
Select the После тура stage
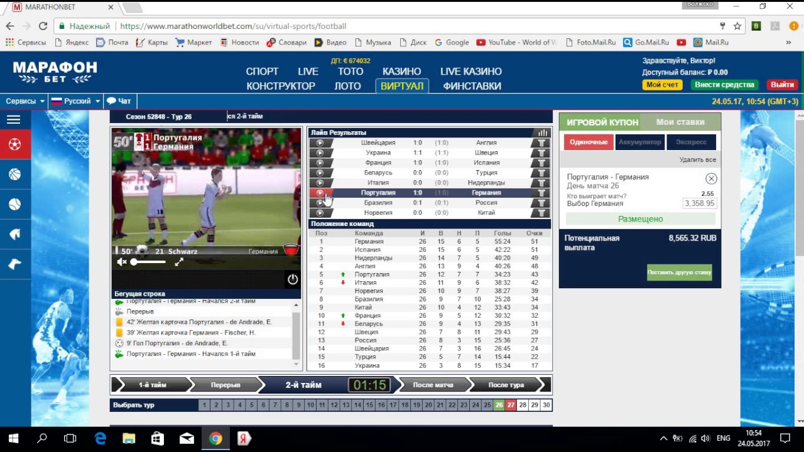click(506, 385)
